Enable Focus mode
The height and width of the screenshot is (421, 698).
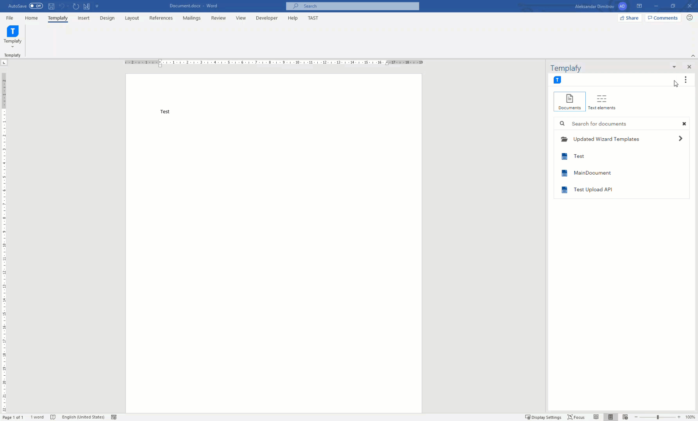point(576,417)
